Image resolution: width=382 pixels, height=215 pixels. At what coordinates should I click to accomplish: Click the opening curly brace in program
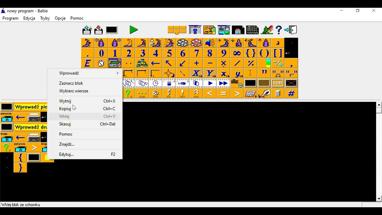tap(20, 158)
